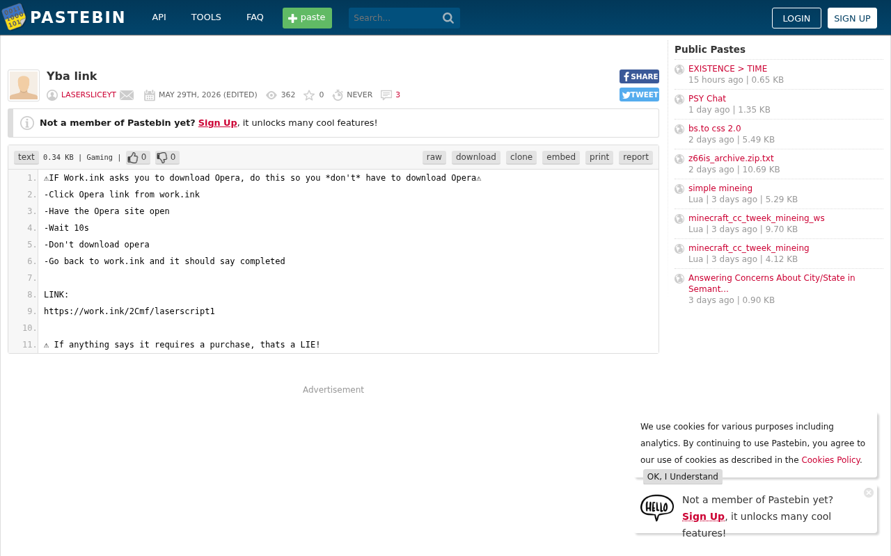This screenshot has height=556, width=891.
Task: Report this paste
Action: point(636,158)
